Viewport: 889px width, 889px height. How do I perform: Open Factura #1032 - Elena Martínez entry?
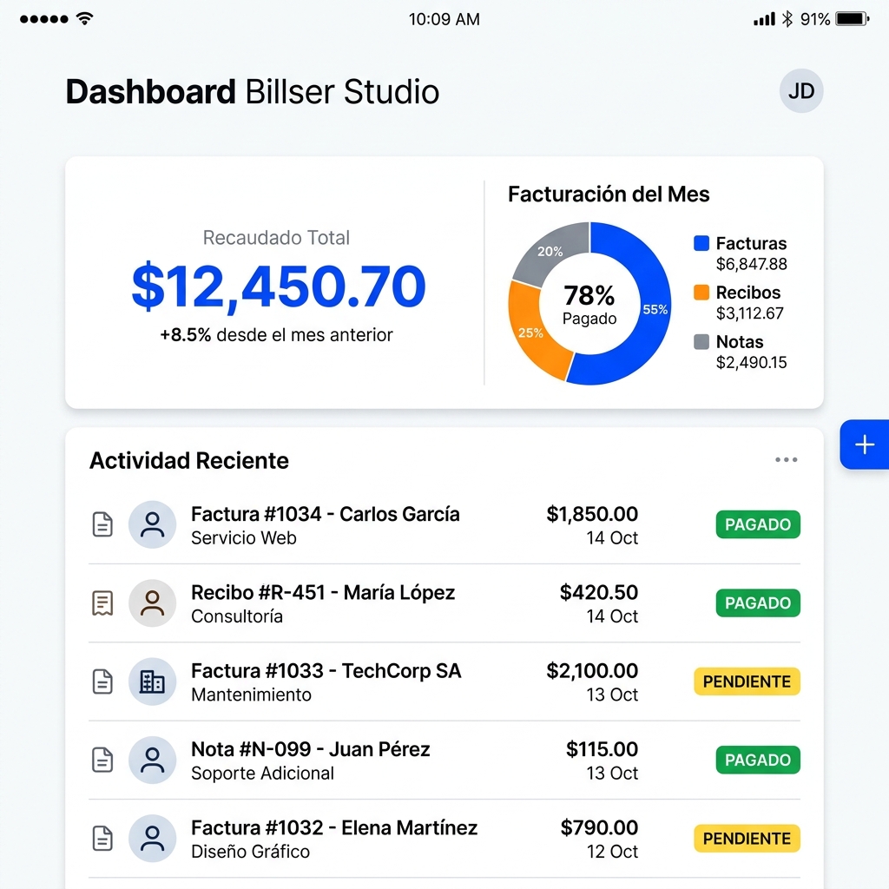334,828
